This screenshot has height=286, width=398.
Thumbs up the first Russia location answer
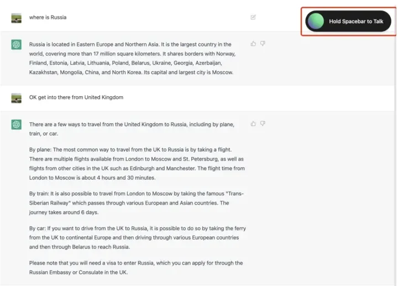point(253,44)
